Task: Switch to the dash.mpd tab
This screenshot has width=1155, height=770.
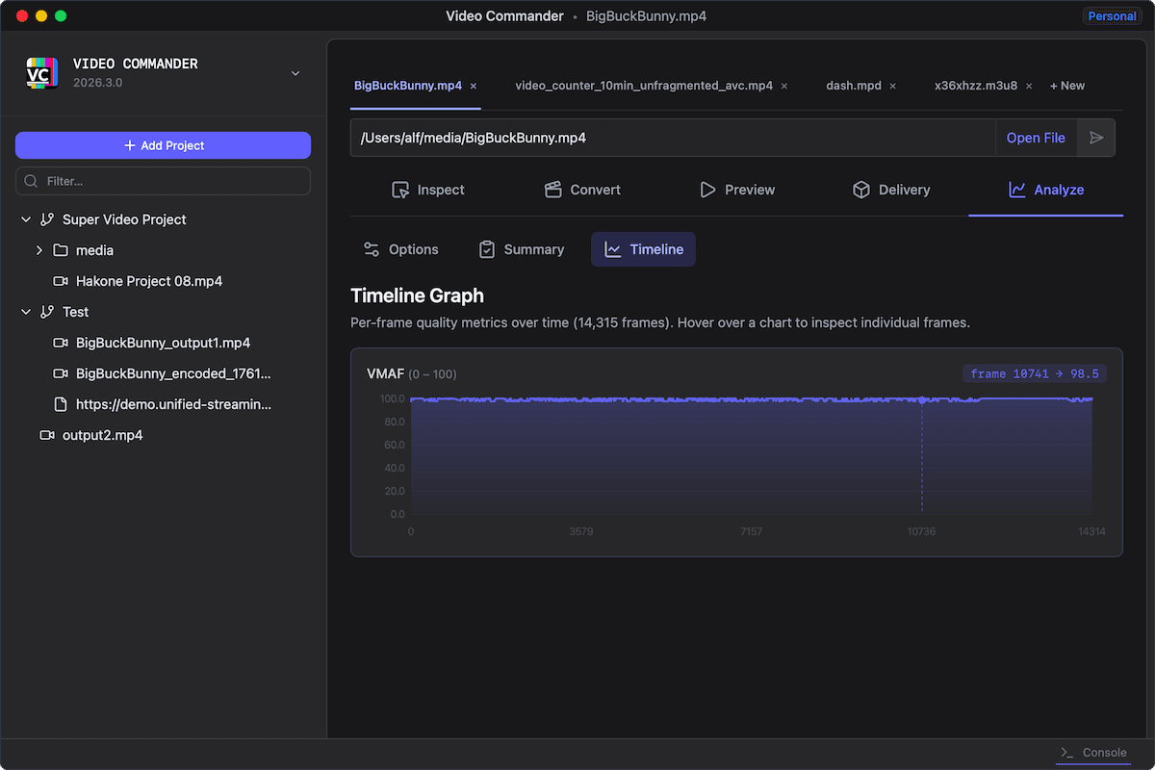Action: [853, 85]
